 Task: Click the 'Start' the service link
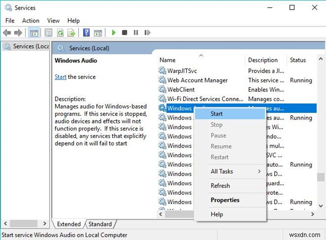pyautogui.click(x=61, y=77)
